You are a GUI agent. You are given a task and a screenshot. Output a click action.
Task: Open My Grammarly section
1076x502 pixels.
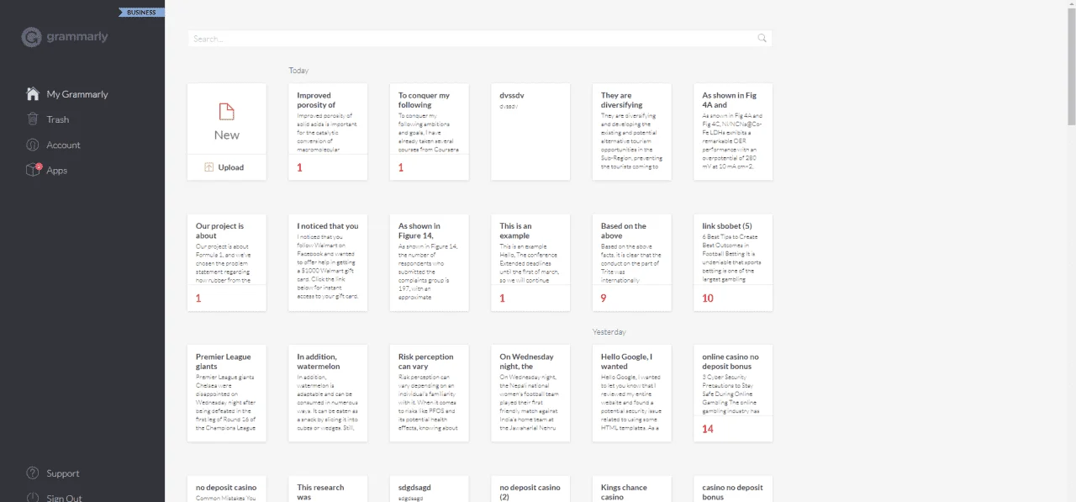pos(77,94)
